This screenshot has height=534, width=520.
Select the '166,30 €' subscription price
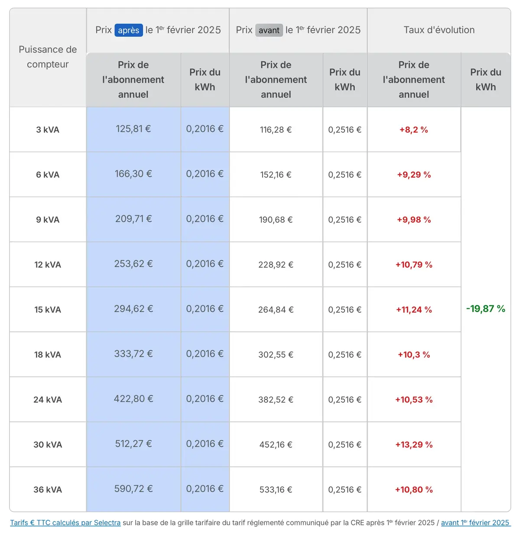point(133,174)
